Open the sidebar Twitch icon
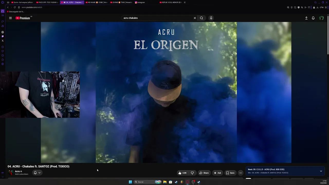Viewport: 329px width, 185px height. click(x=3, y=36)
